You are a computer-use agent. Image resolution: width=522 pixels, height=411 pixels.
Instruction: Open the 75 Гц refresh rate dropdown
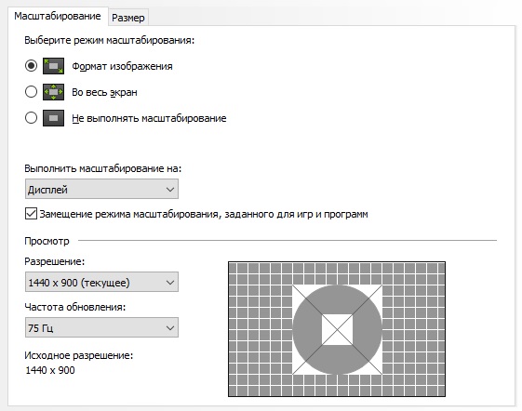pyautogui.click(x=101, y=327)
